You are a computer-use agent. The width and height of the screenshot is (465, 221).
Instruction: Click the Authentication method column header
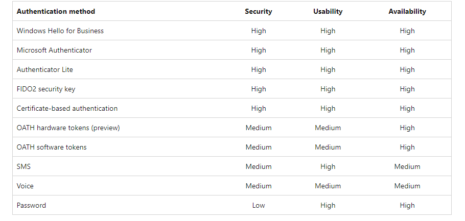point(56,11)
